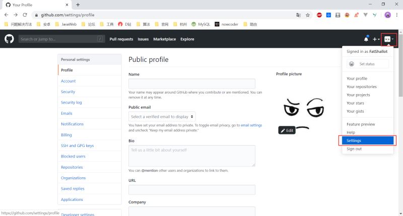Open SSH and GPG keys settings

77,146
